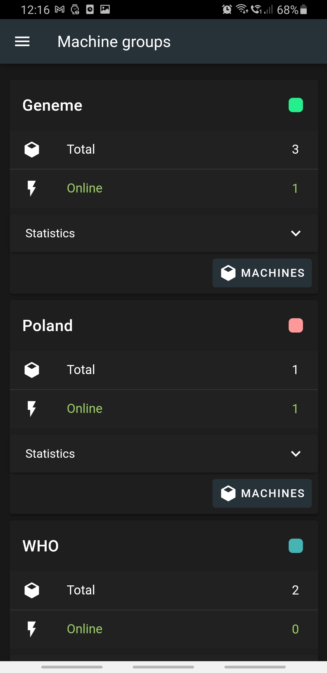Expand Statistics chevron in Geneme card
The image size is (327, 673).
click(x=296, y=233)
